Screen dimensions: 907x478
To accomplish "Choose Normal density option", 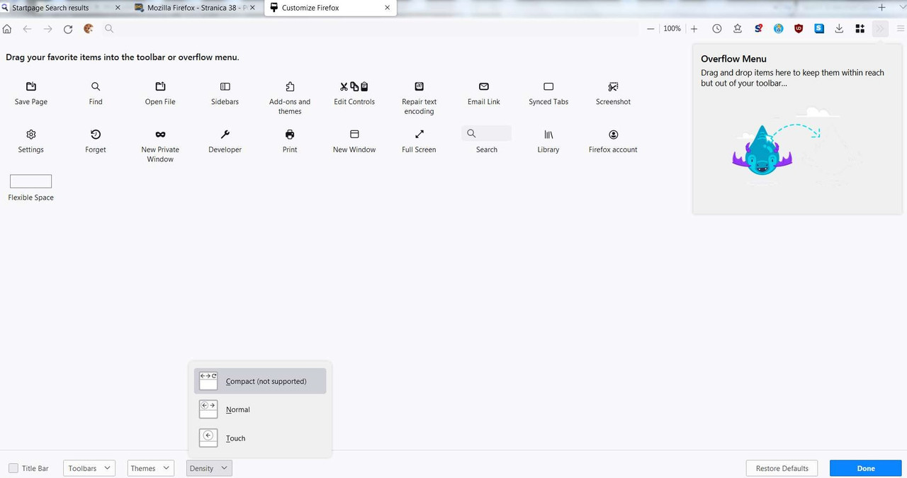I will point(260,409).
